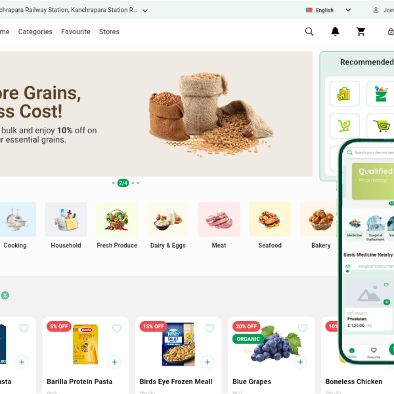Toggle heart on Birds Eye Frozen Meal
Viewport: 394px width, 394px height.
(x=209, y=328)
